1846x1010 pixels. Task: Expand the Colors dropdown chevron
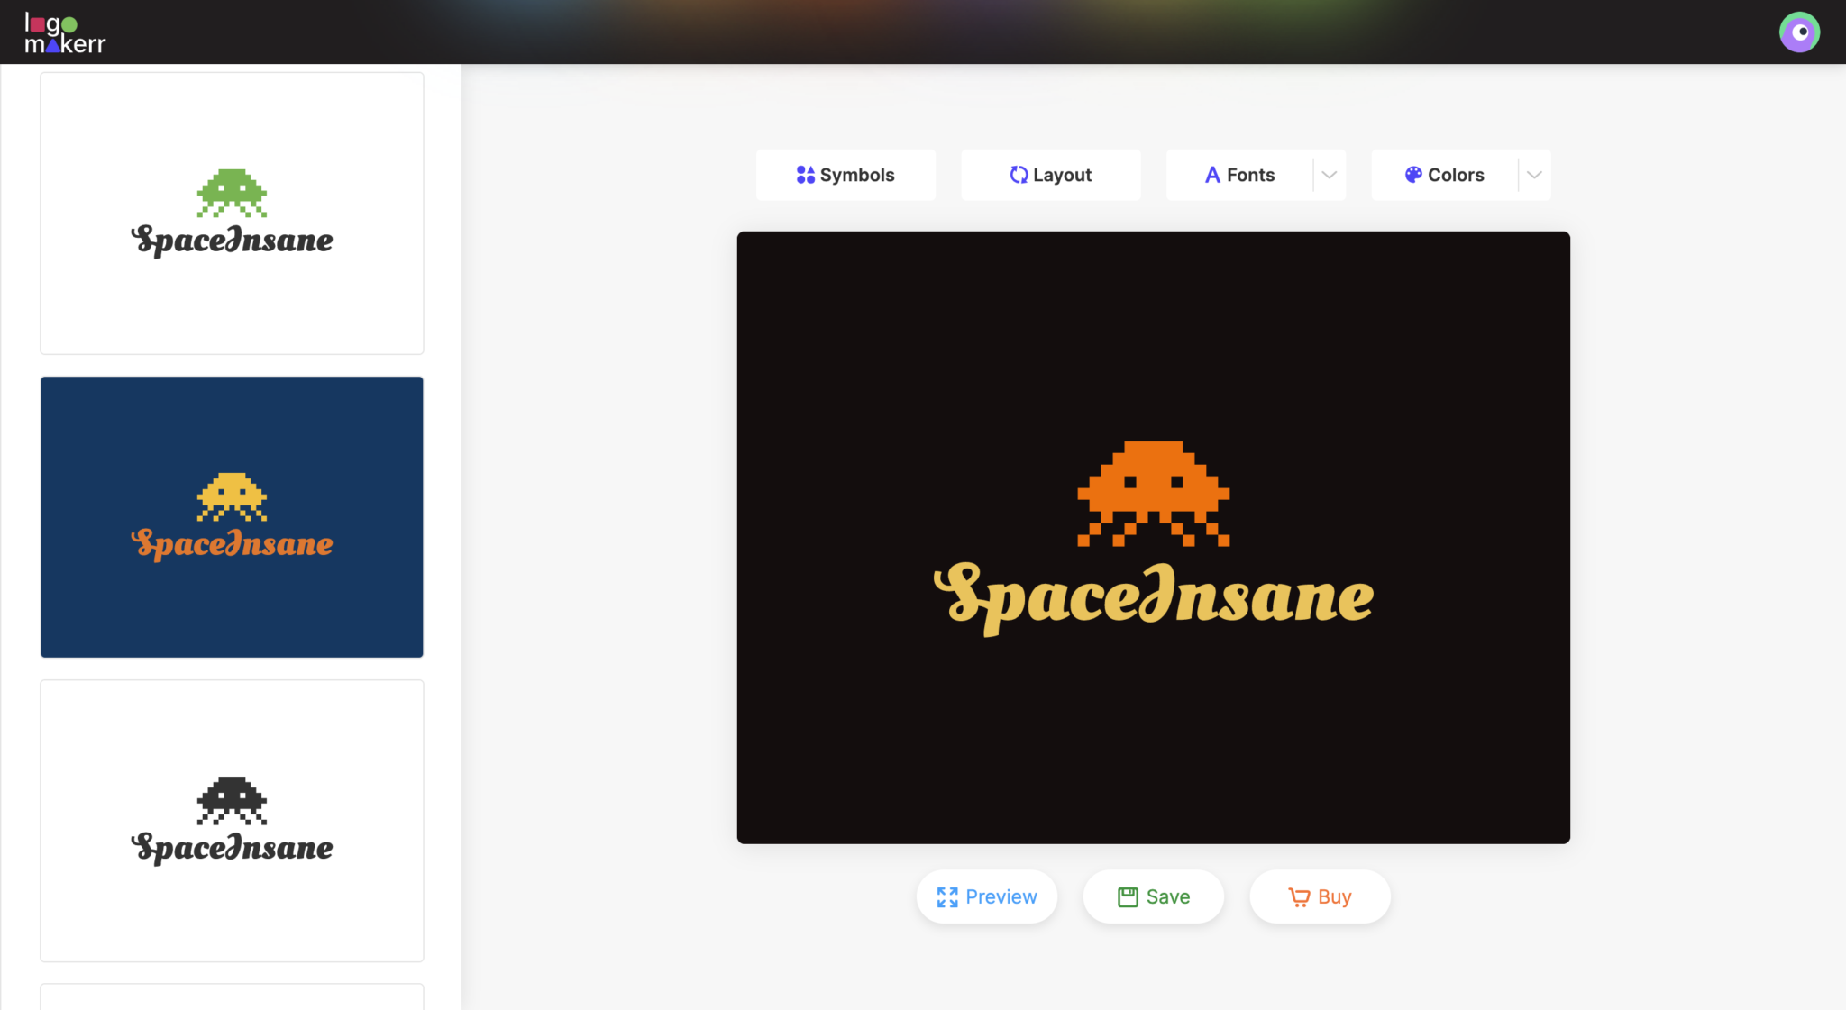1533,175
